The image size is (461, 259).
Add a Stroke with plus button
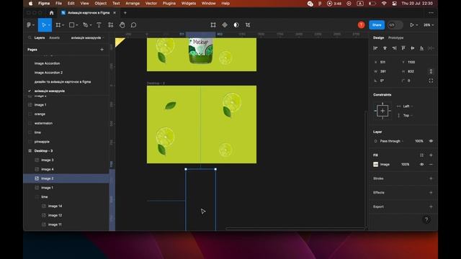[431, 178]
